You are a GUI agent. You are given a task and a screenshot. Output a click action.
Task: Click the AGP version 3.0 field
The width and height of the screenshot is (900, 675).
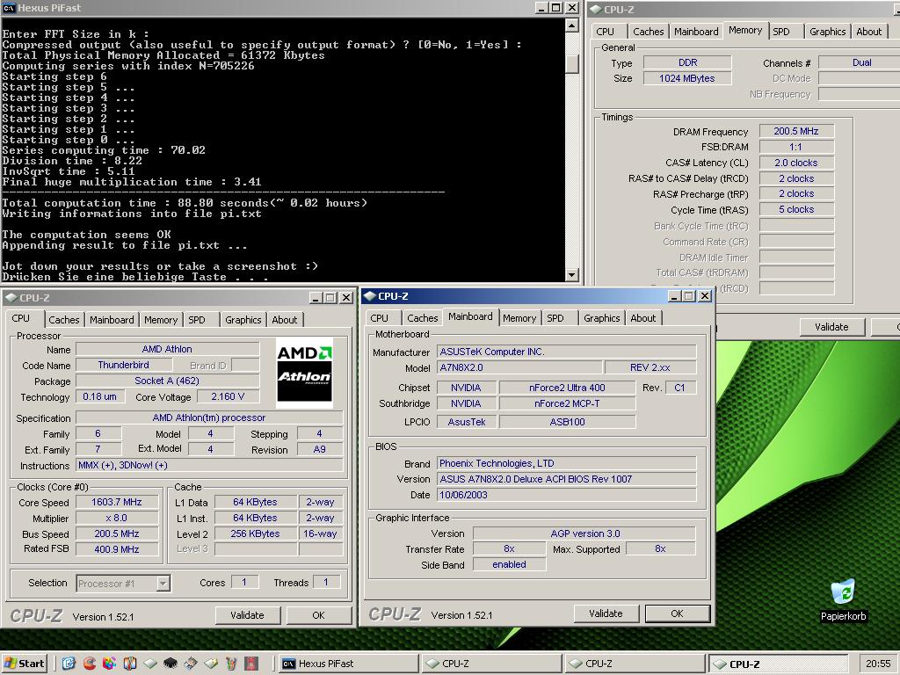coord(584,533)
